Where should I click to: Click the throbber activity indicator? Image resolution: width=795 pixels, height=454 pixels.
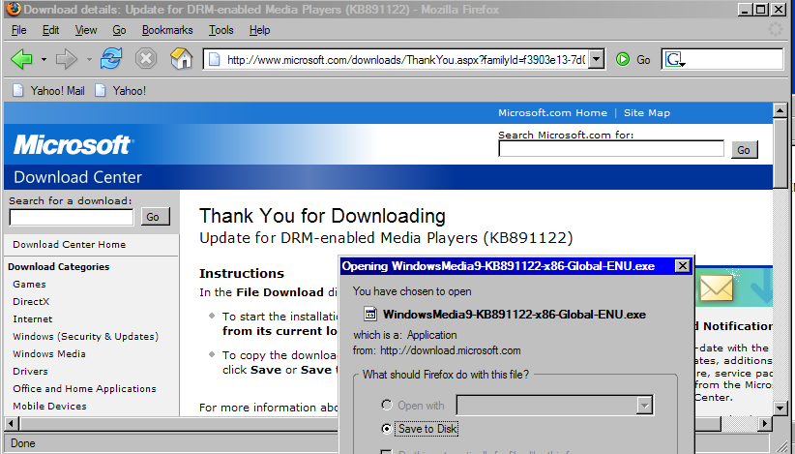point(776,29)
